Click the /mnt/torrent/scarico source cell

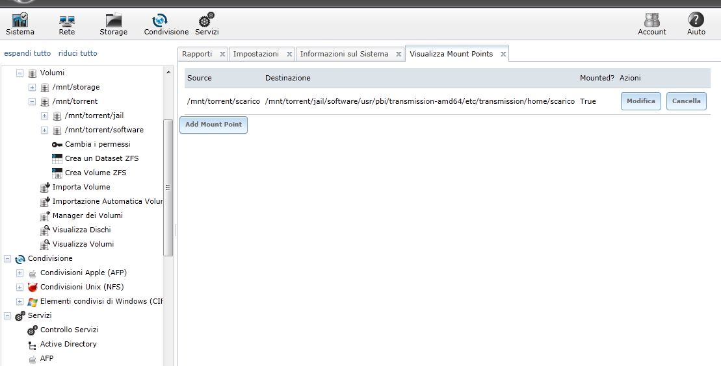point(224,101)
